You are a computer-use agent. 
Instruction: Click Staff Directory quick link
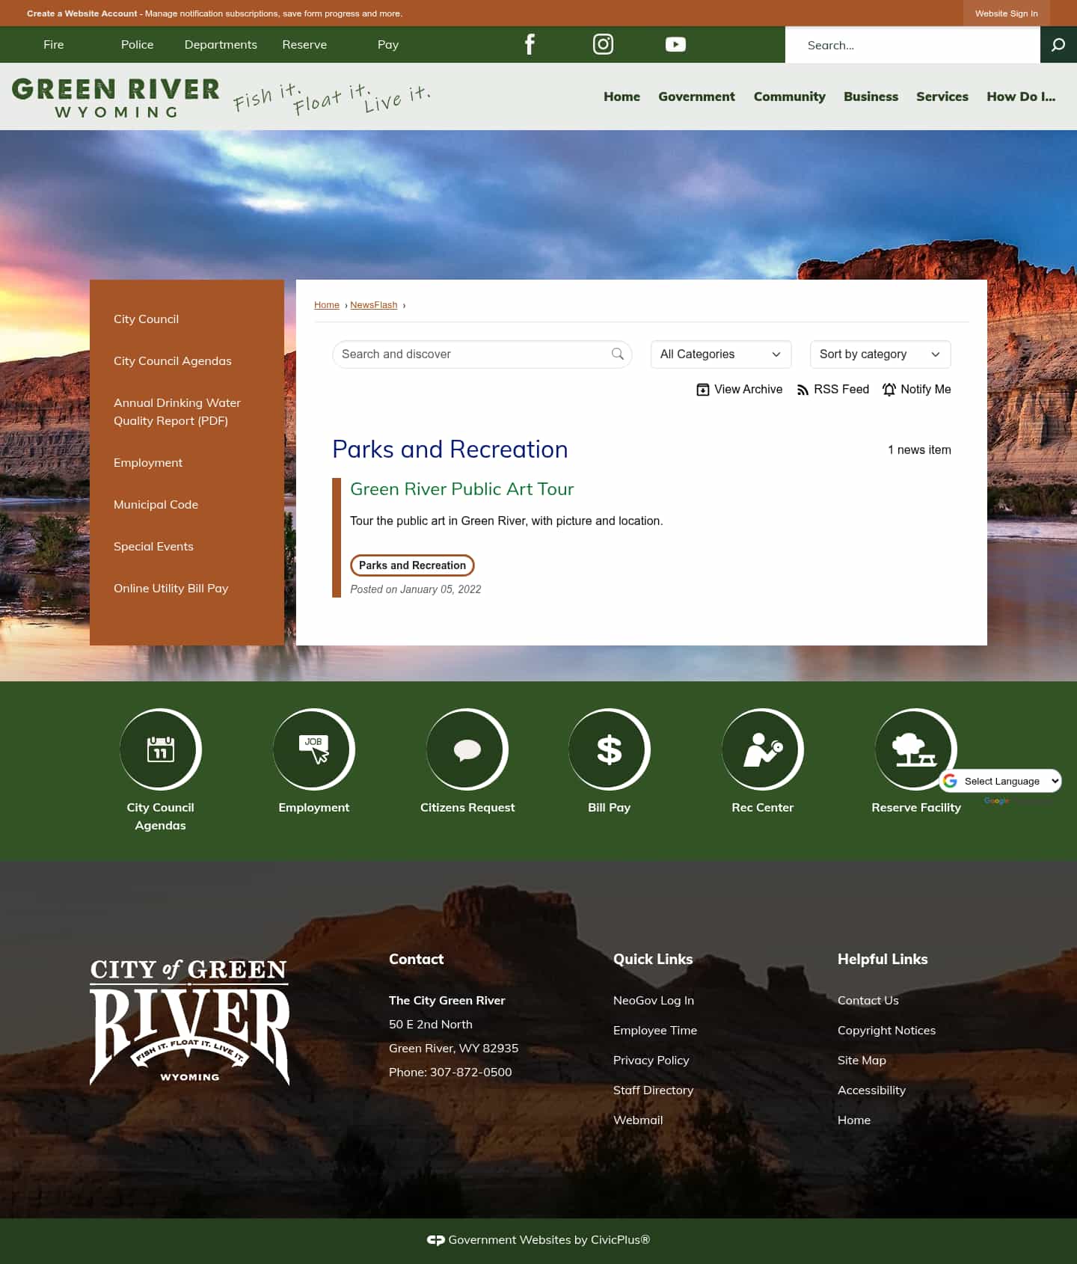click(654, 1090)
